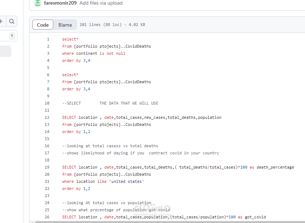Click the horizontal scrollbar under the code
305x223 pixels.
[x=169, y=222]
